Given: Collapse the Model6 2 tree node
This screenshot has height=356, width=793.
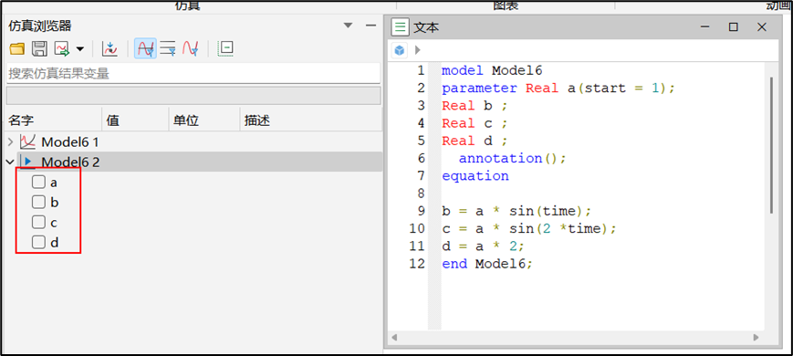Looking at the screenshot, I should click(10, 162).
